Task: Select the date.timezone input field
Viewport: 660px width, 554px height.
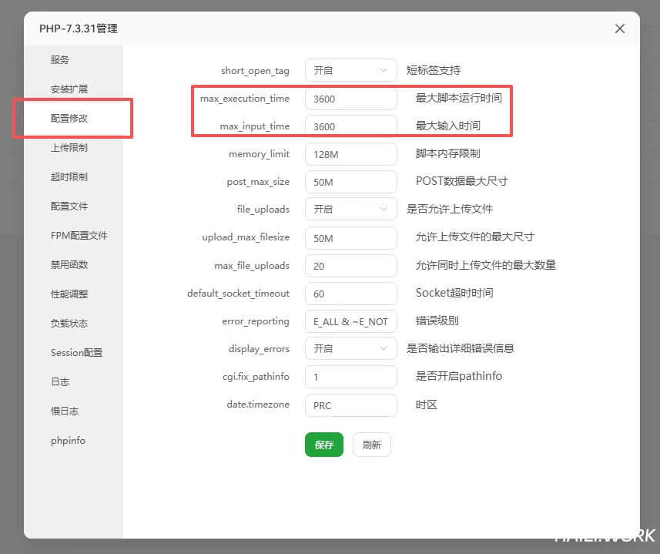Action: click(x=350, y=405)
